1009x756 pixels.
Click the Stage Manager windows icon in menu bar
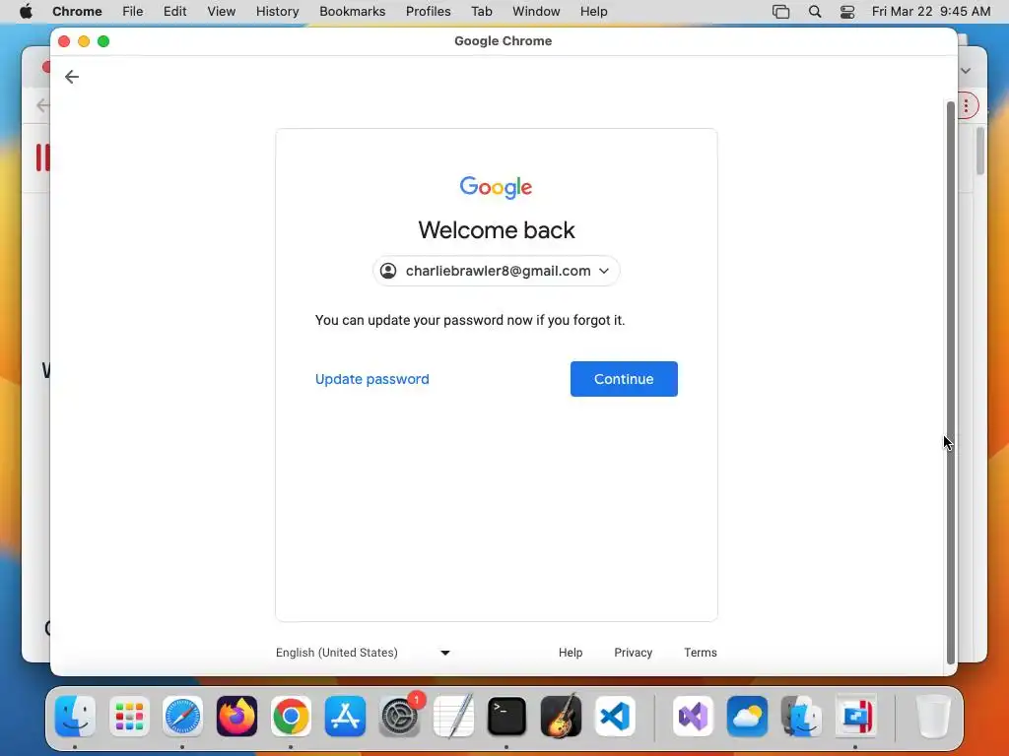780,12
